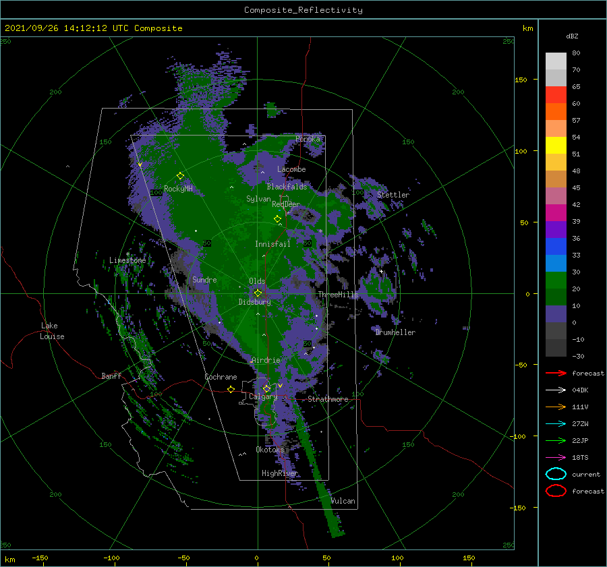Click the red forecast ellipse icon
This screenshot has height=567, width=607.
pyautogui.click(x=556, y=491)
